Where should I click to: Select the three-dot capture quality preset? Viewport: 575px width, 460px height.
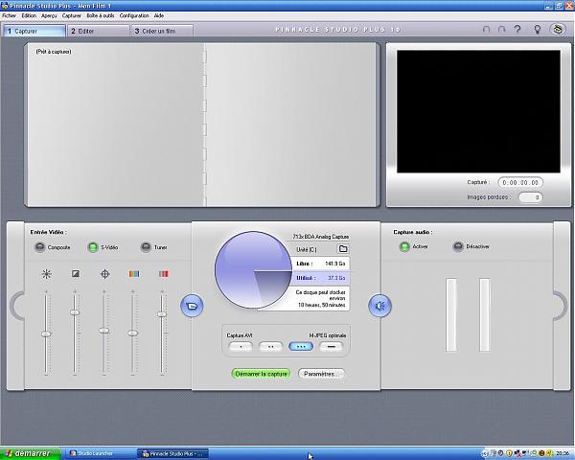(x=301, y=346)
